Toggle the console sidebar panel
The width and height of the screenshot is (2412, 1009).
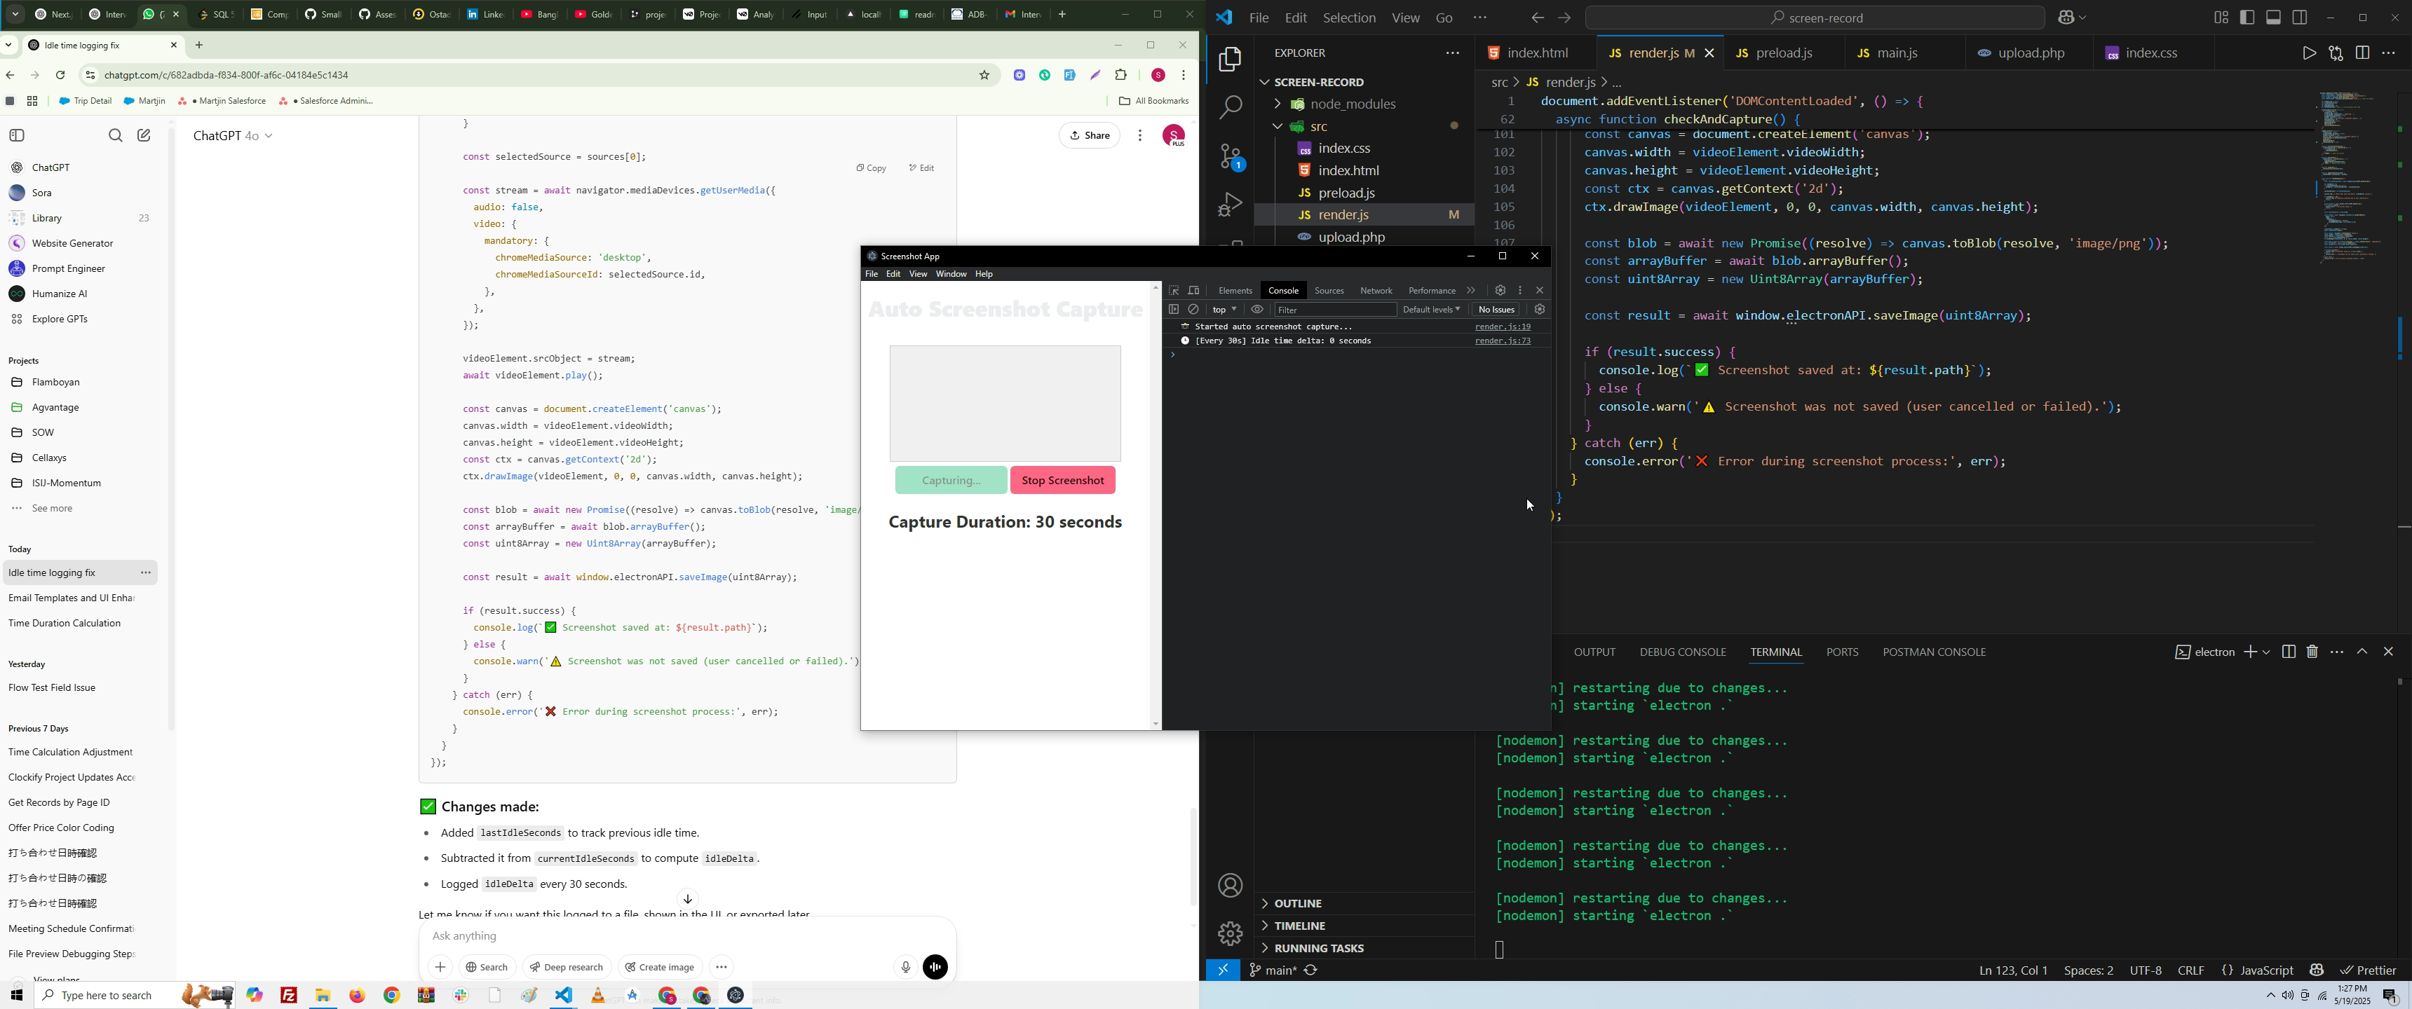[x=1173, y=310]
